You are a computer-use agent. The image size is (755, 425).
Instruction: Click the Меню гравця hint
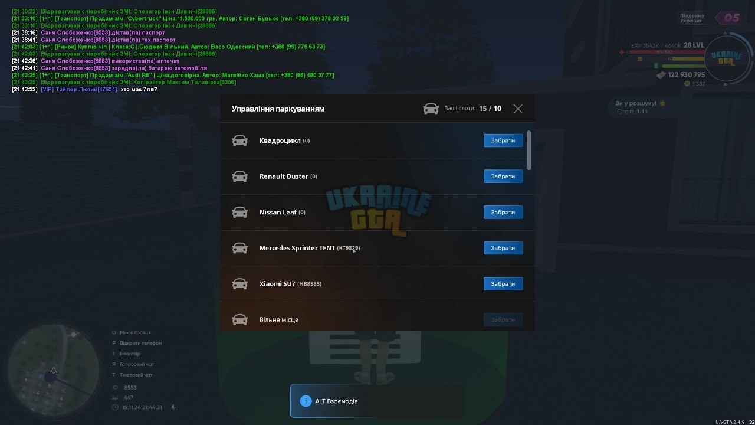coord(135,332)
